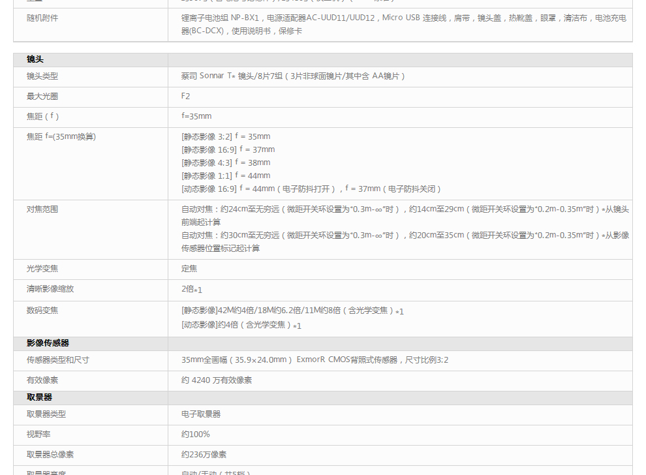Click the 最大光圈 row label
The width and height of the screenshot is (646, 475).
(42, 97)
